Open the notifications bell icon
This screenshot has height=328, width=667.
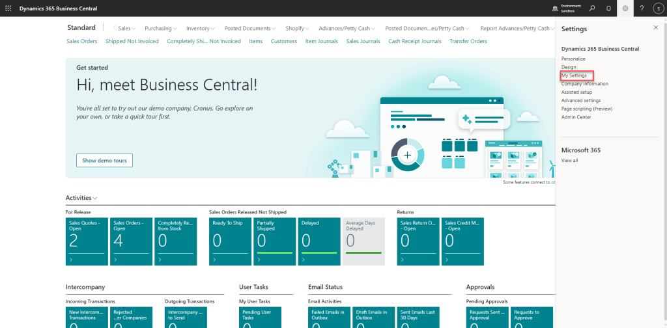[x=608, y=8]
